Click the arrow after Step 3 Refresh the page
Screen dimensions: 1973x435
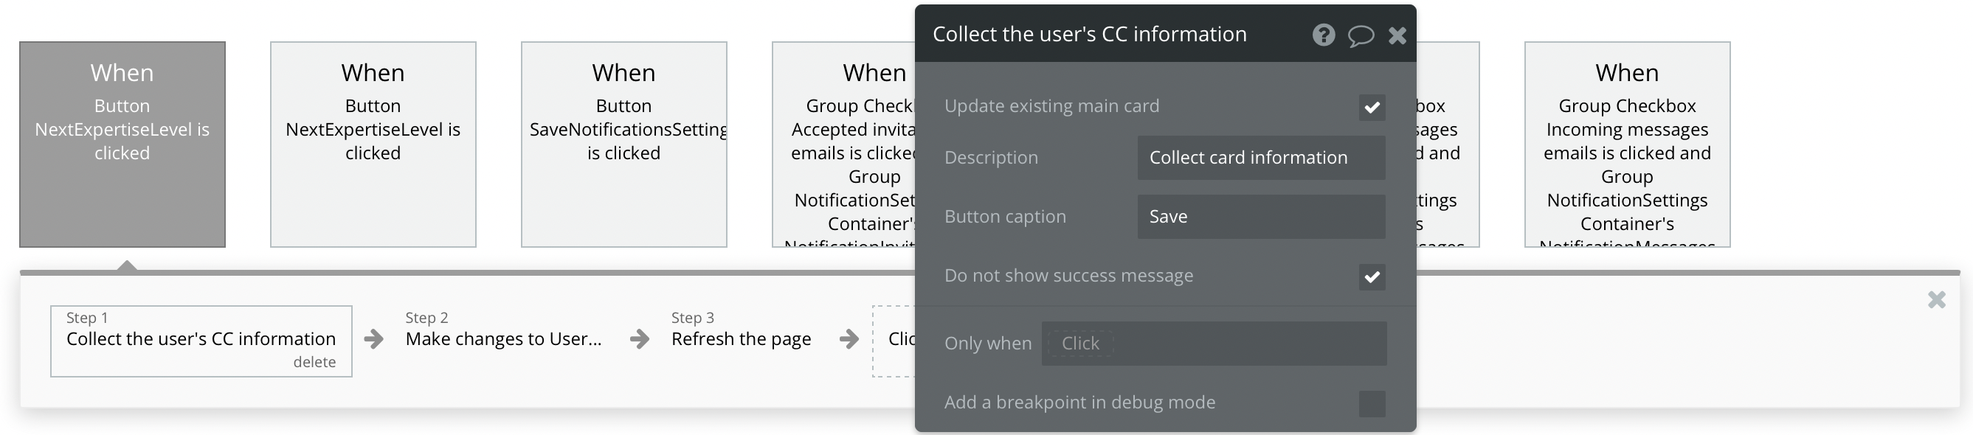point(849,338)
